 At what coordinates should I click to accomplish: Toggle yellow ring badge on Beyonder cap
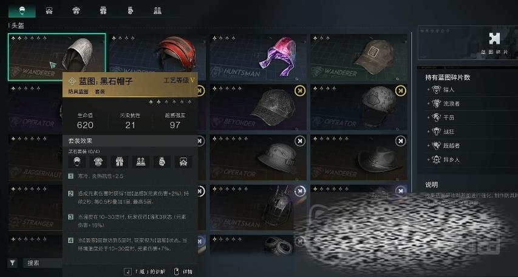(x=300, y=90)
